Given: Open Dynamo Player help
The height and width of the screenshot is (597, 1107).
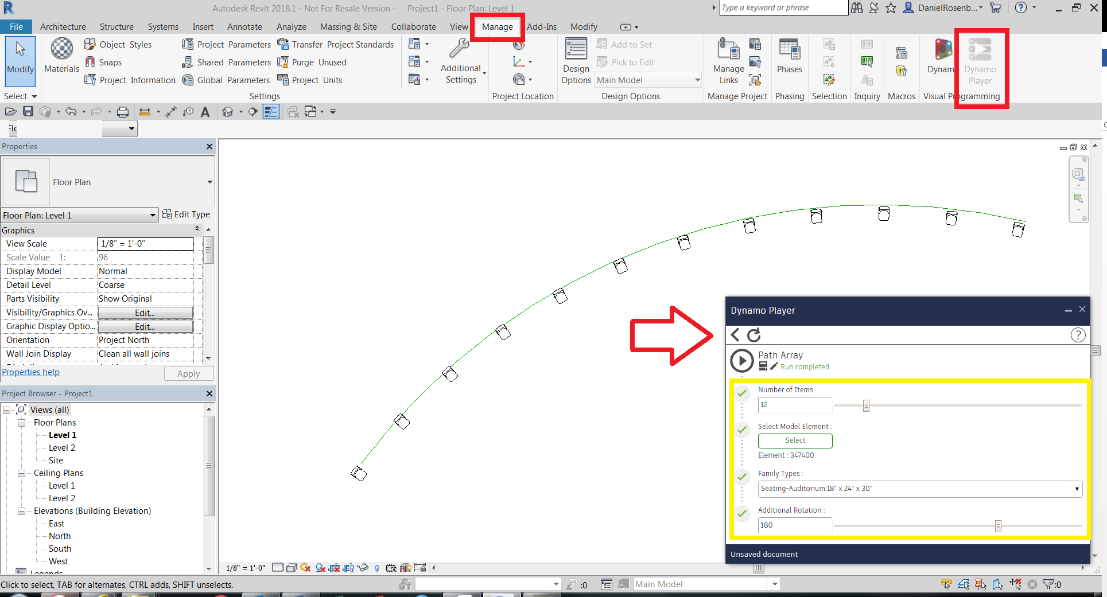Looking at the screenshot, I should (1078, 335).
